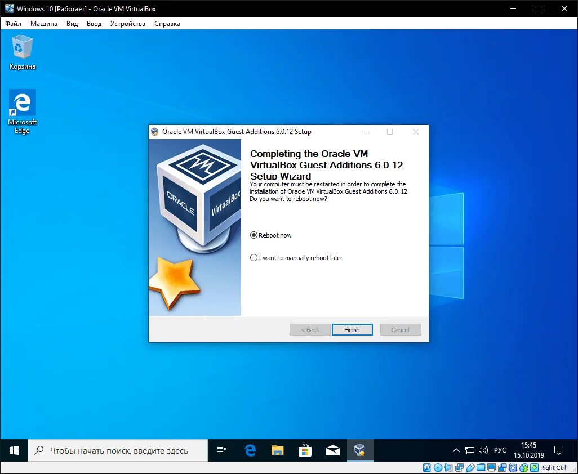Click the VirtualBox setup taskbar icon
The height and width of the screenshot is (474, 578).
point(360,450)
